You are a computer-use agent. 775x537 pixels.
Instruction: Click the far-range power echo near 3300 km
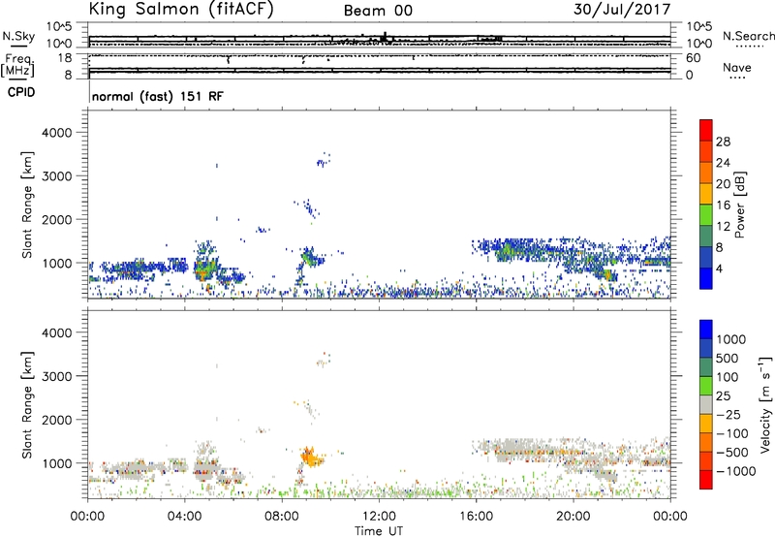(323, 161)
